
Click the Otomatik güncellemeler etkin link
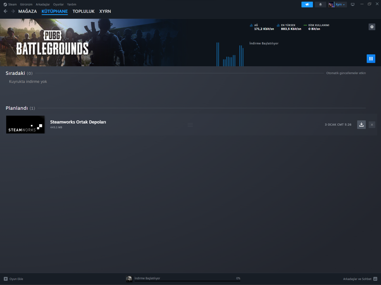(346, 73)
